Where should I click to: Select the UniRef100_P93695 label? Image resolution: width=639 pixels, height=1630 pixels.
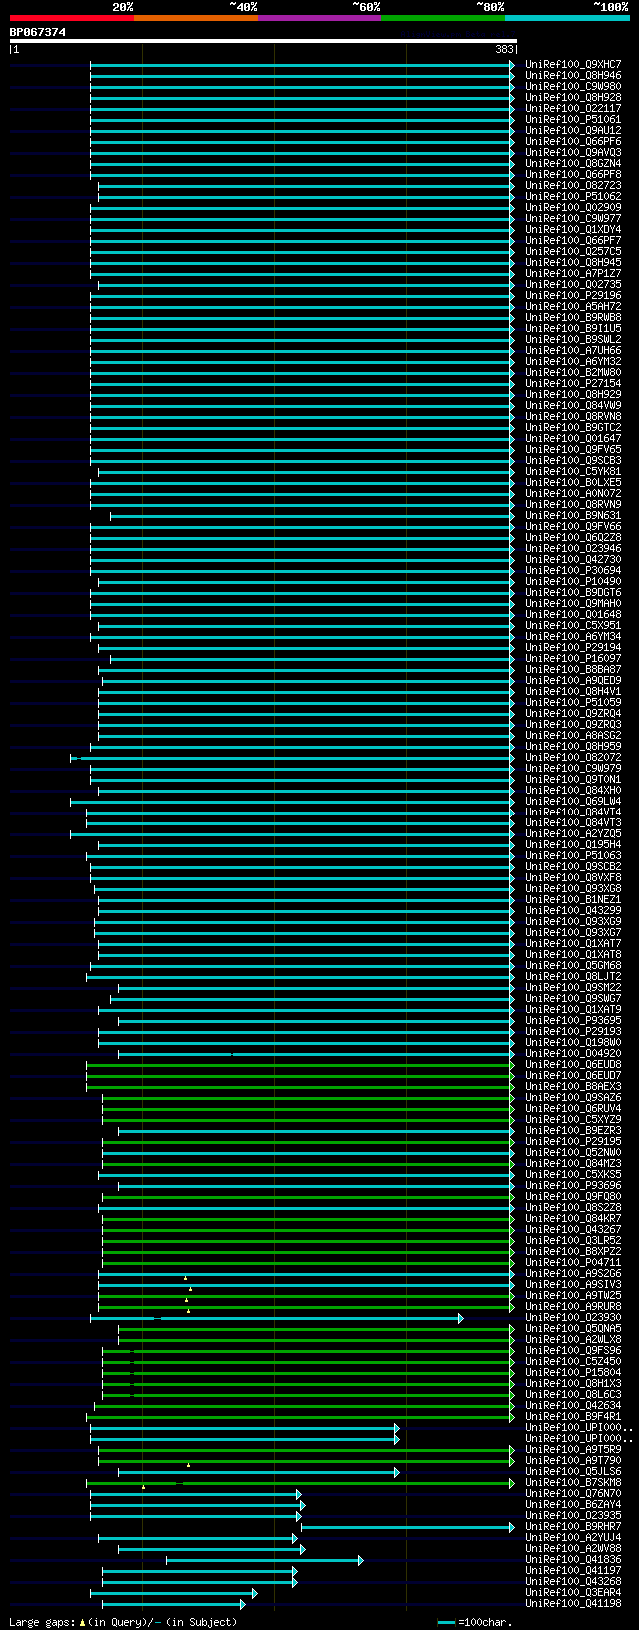573,1020
